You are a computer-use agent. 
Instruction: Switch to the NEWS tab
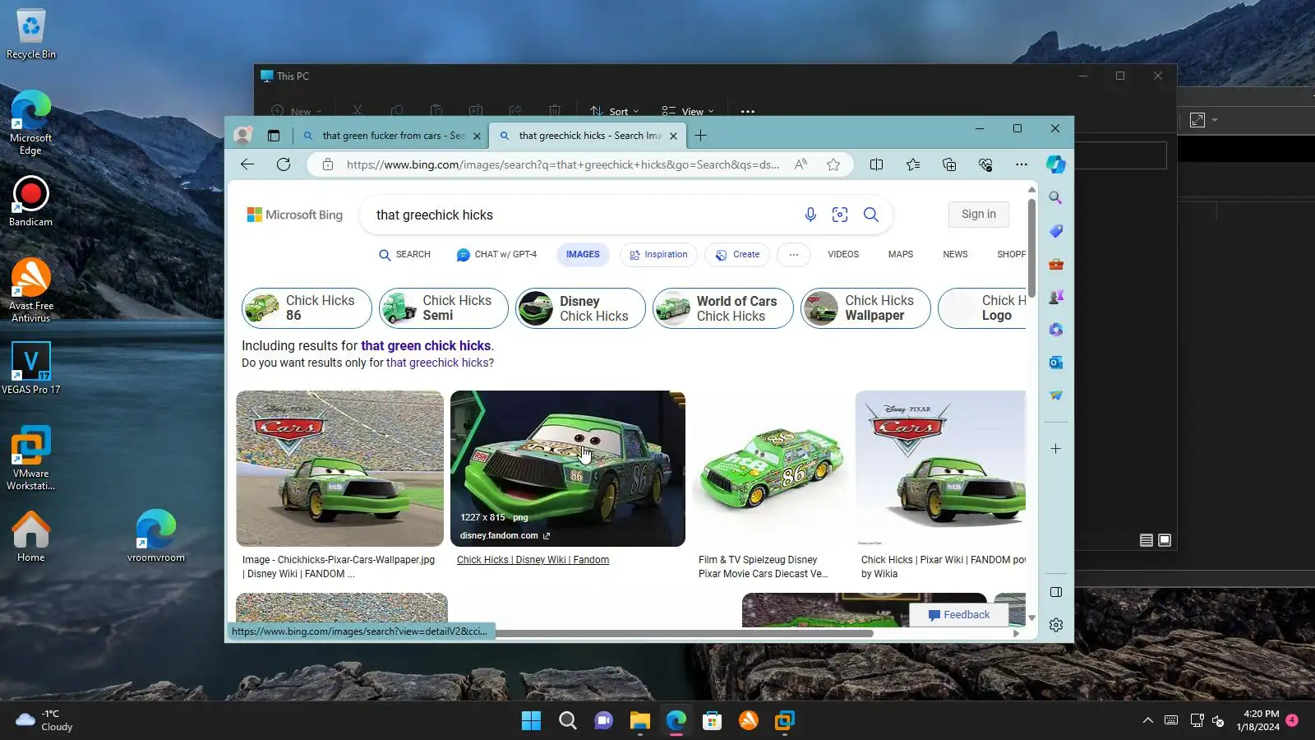click(955, 255)
